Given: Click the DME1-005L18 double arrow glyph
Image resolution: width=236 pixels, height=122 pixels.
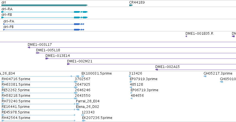Looking at the screenshot, I should click(38, 53).
